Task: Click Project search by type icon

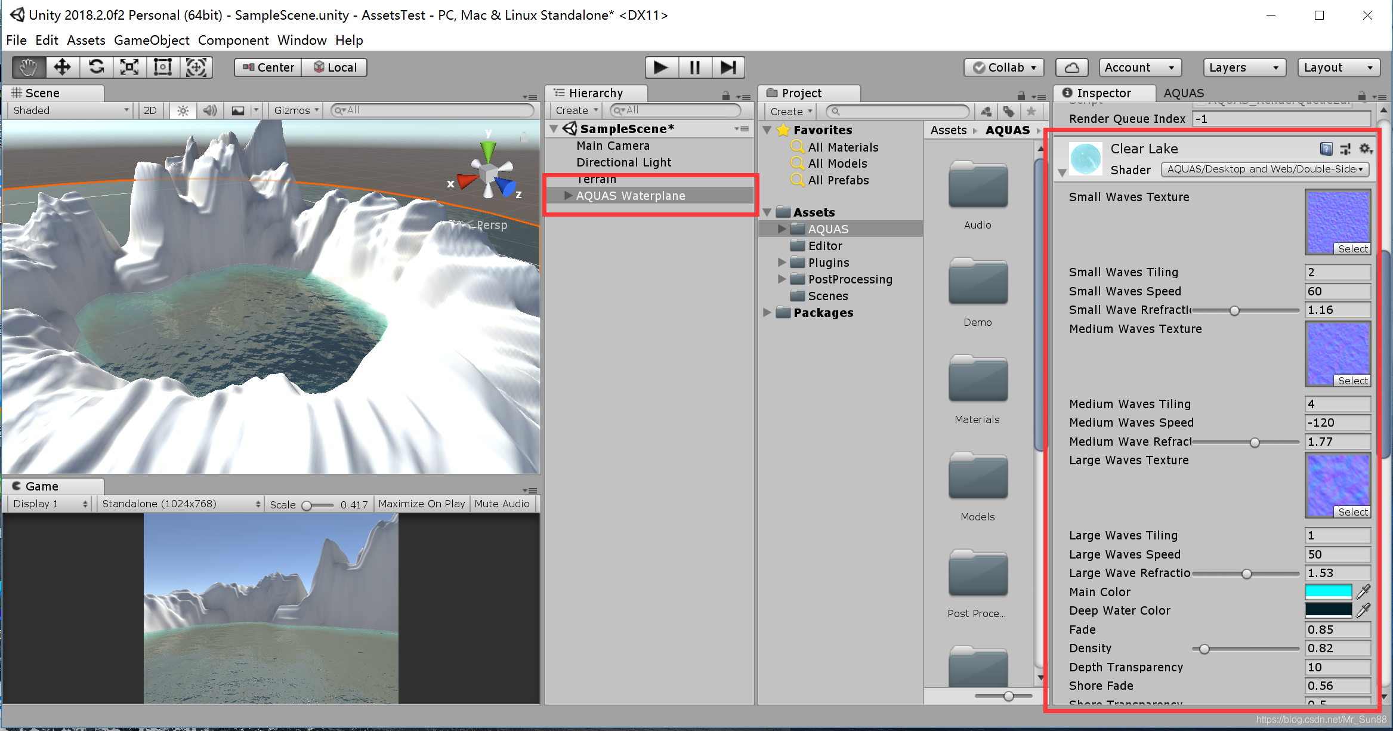Action: pos(986,112)
